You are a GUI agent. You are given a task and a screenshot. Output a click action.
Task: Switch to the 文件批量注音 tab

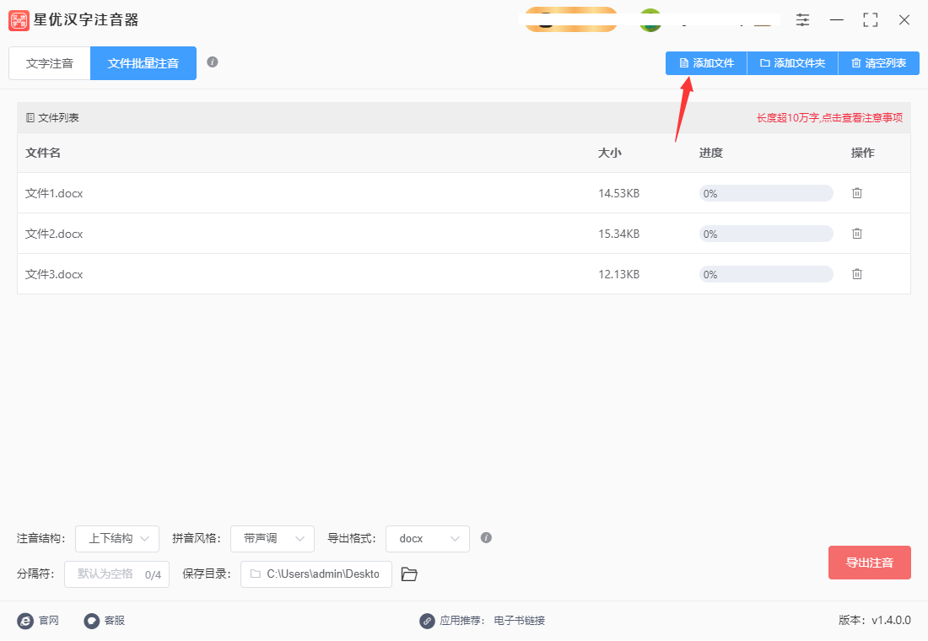(143, 63)
